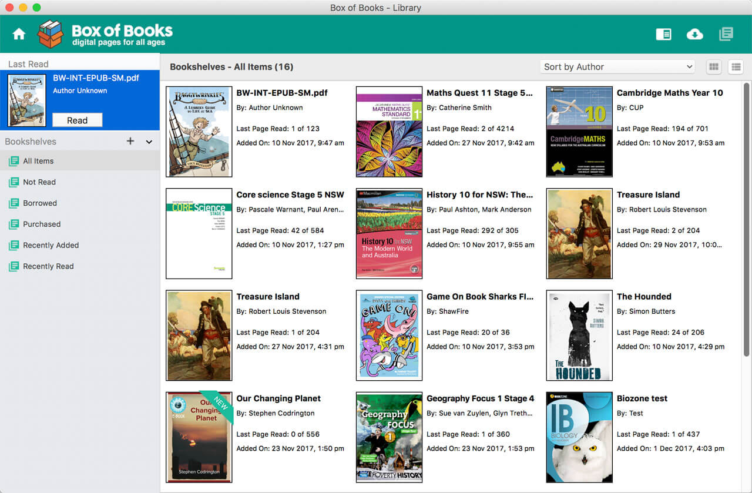Open Treasure Island cover added 29 Nov
This screenshot has width=752, height=493.
579,233
